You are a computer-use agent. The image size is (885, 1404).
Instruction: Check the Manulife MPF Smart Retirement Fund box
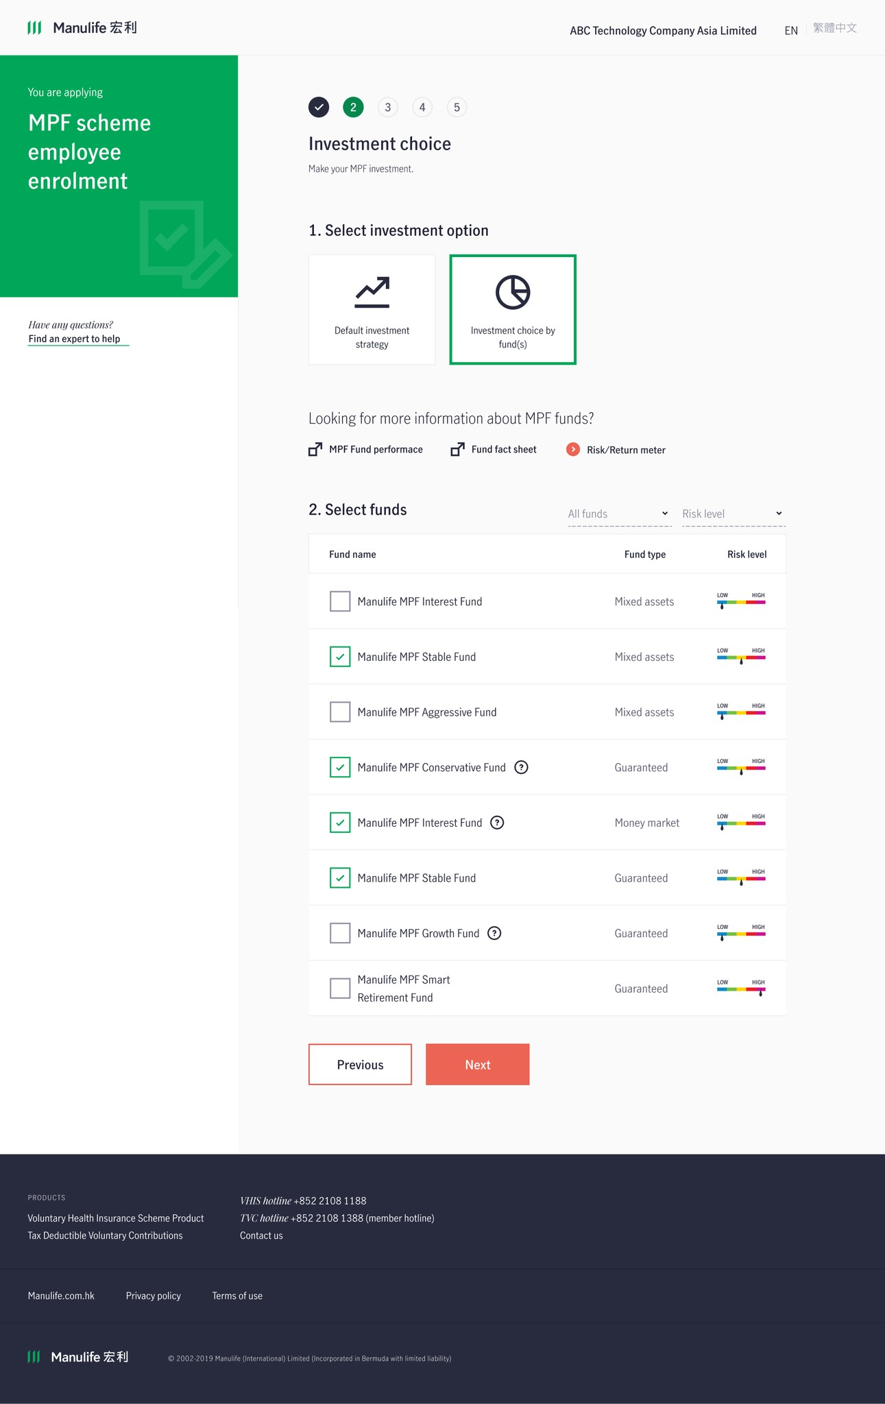340,989
